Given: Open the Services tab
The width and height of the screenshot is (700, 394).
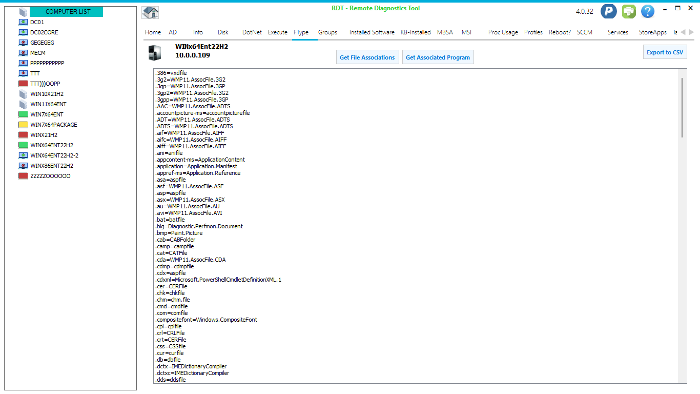Looking at the screenshot, I should (618, 32).
